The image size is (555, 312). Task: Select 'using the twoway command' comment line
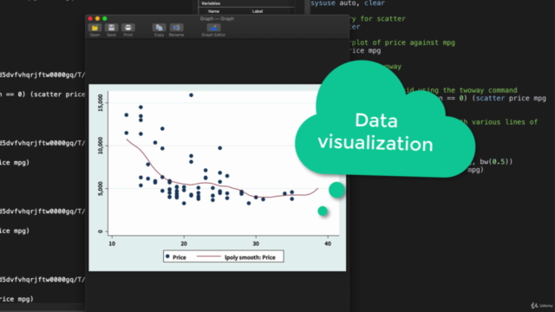[467, 90]
